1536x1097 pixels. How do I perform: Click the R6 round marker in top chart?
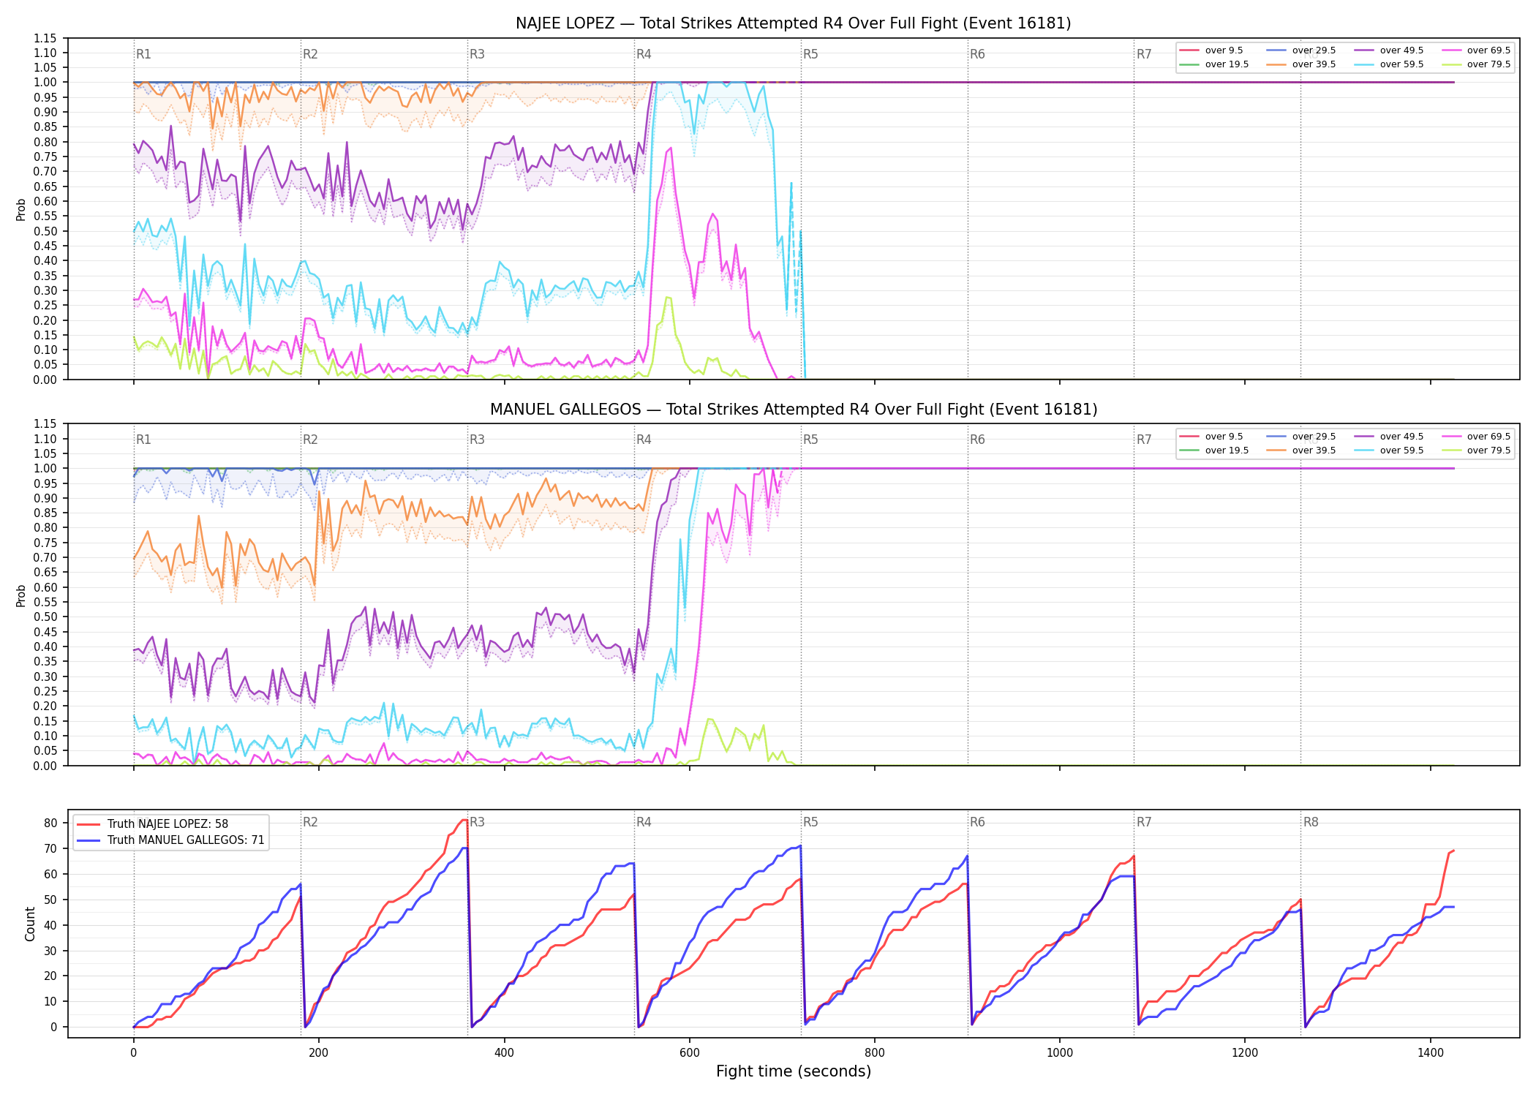977,54
